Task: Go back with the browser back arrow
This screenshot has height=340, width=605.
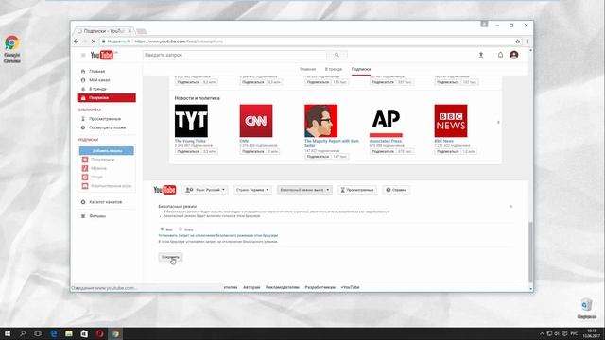Action: pyautogui.click(x=76, y=42)
